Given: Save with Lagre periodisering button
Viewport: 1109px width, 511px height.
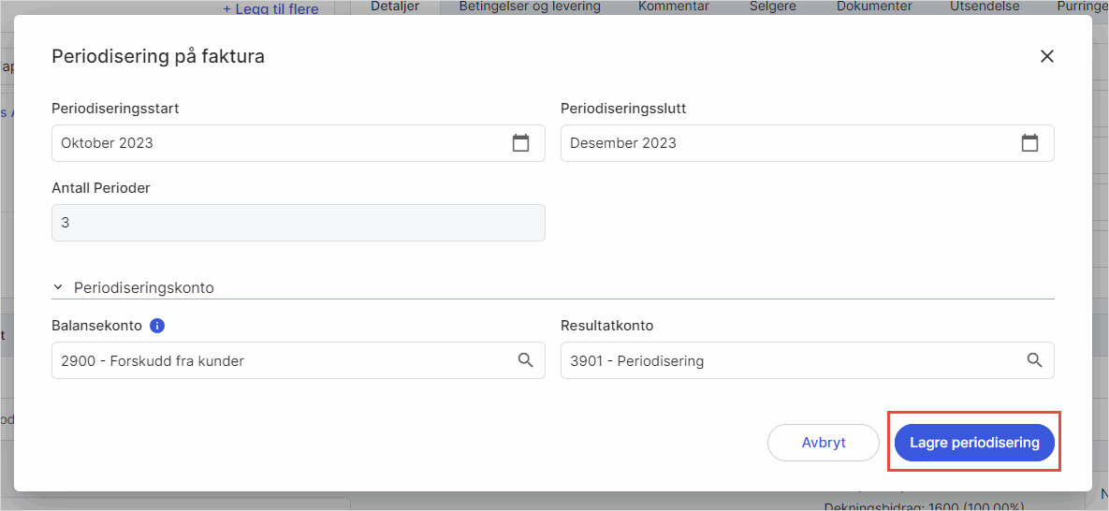Looking at the screenshot, I should click(x=974, y=443).
